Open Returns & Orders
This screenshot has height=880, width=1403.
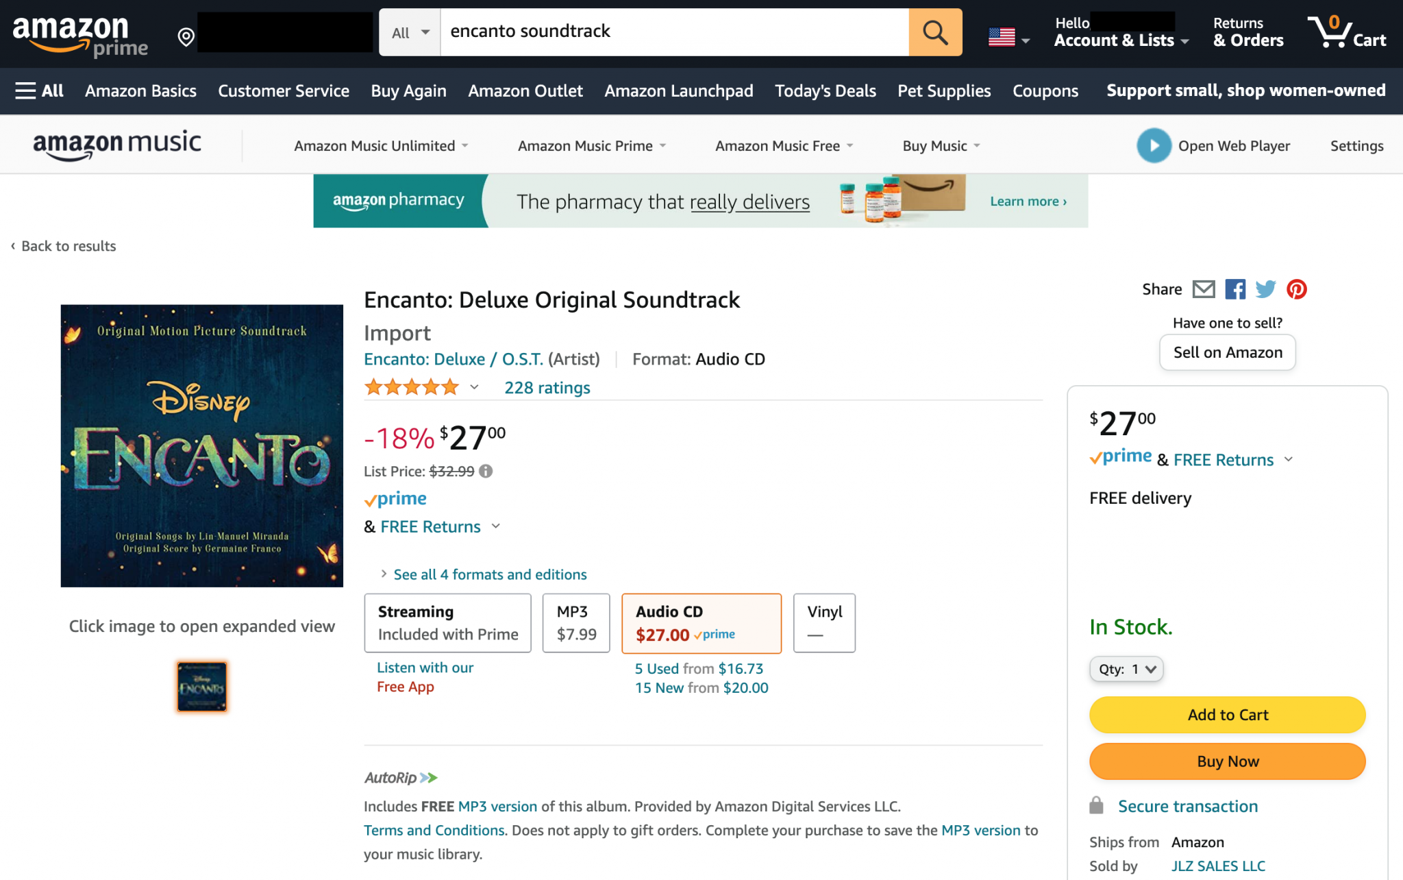click(1248, 32)
